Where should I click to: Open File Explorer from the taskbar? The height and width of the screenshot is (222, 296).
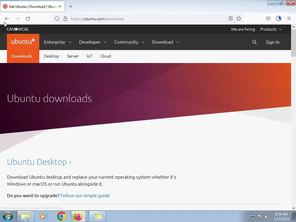tap(26, 216)
